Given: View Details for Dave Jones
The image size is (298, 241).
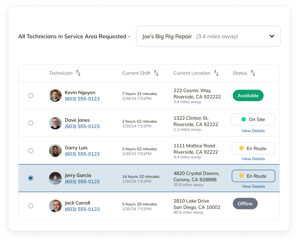Looking at the screenshot, I should pyautogui.click(x=253, y=131).
